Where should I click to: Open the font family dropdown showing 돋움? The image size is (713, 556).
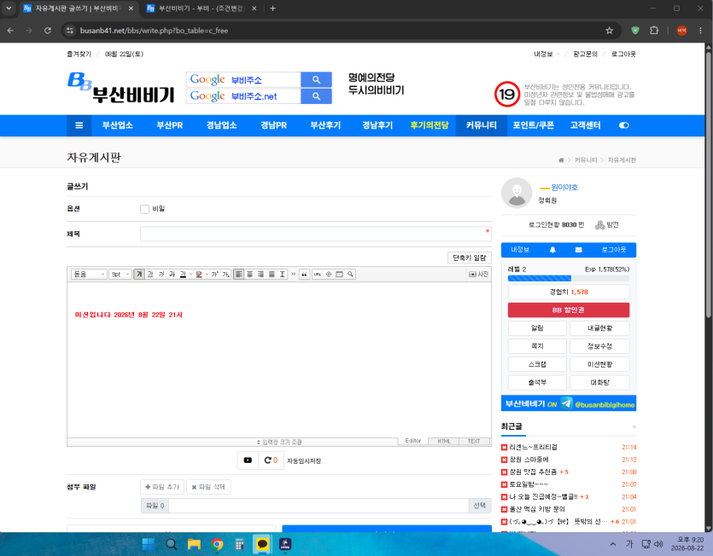coord(89,275)
